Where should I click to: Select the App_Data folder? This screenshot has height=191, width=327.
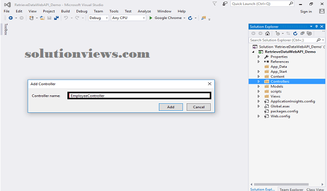(x=279, y=67)
